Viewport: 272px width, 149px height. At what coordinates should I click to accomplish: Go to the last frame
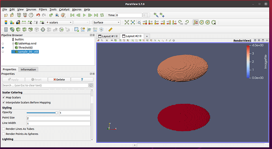[96, 15]
